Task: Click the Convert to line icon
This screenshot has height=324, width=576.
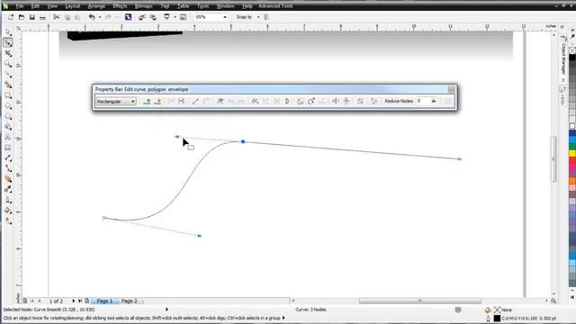Action: (195, 102)
